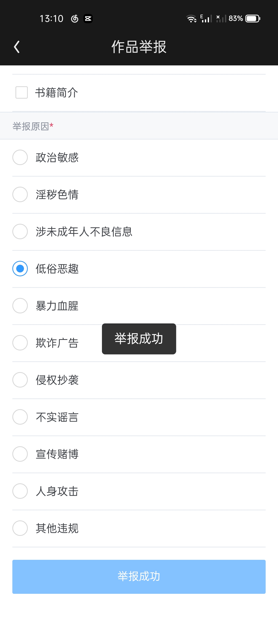
Task: Pick 暴力血腥 as report reason
Action: pyautogui.click(x=20, y=306)
